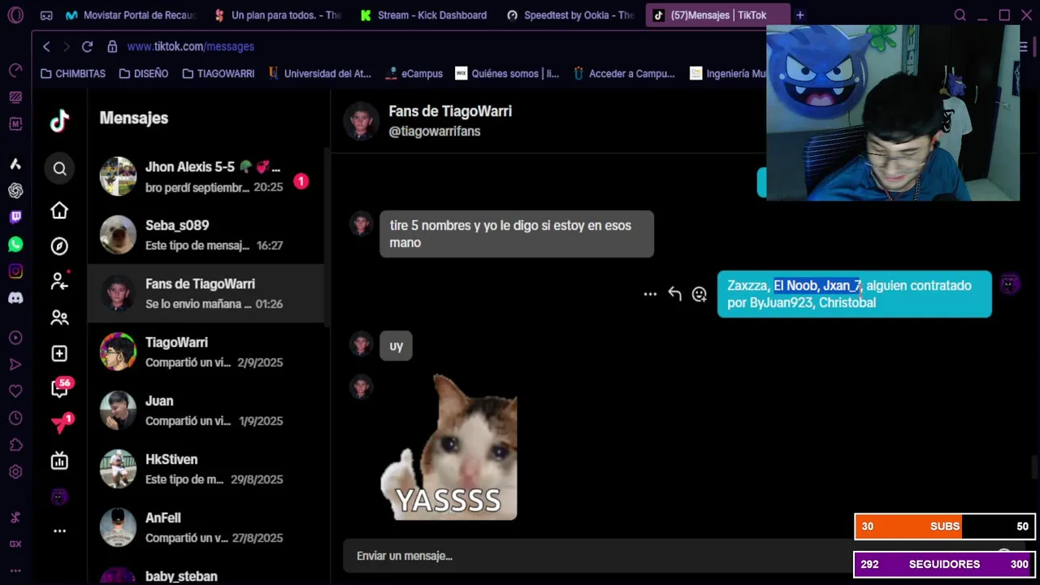This screenshot has height=585, width=1040.
Task: Open Opera sidebar settings gear
Action: pyautogui.click(x=15, y=471)
